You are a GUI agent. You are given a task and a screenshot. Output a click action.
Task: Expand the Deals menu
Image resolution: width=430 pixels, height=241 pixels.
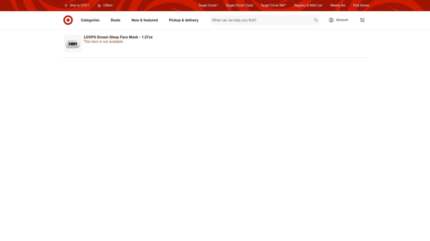[115, 20]
